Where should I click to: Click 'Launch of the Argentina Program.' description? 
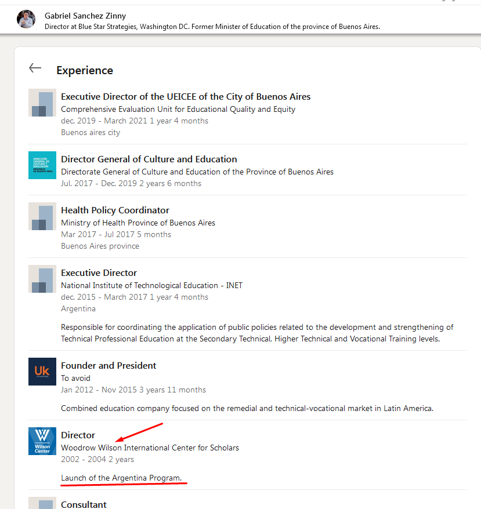(121, 478)
